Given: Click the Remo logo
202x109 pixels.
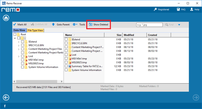Looking at the screenshot, I should point(11,10).
